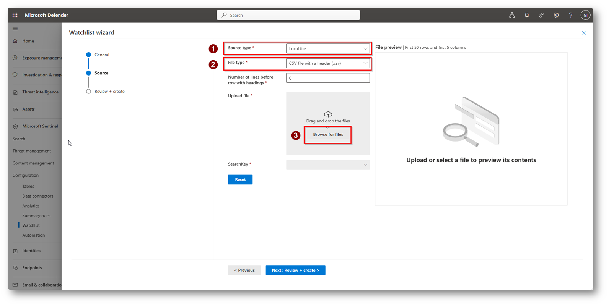609x306 pixels.
Task: Click Next : Review + create button
Action: 295,271
